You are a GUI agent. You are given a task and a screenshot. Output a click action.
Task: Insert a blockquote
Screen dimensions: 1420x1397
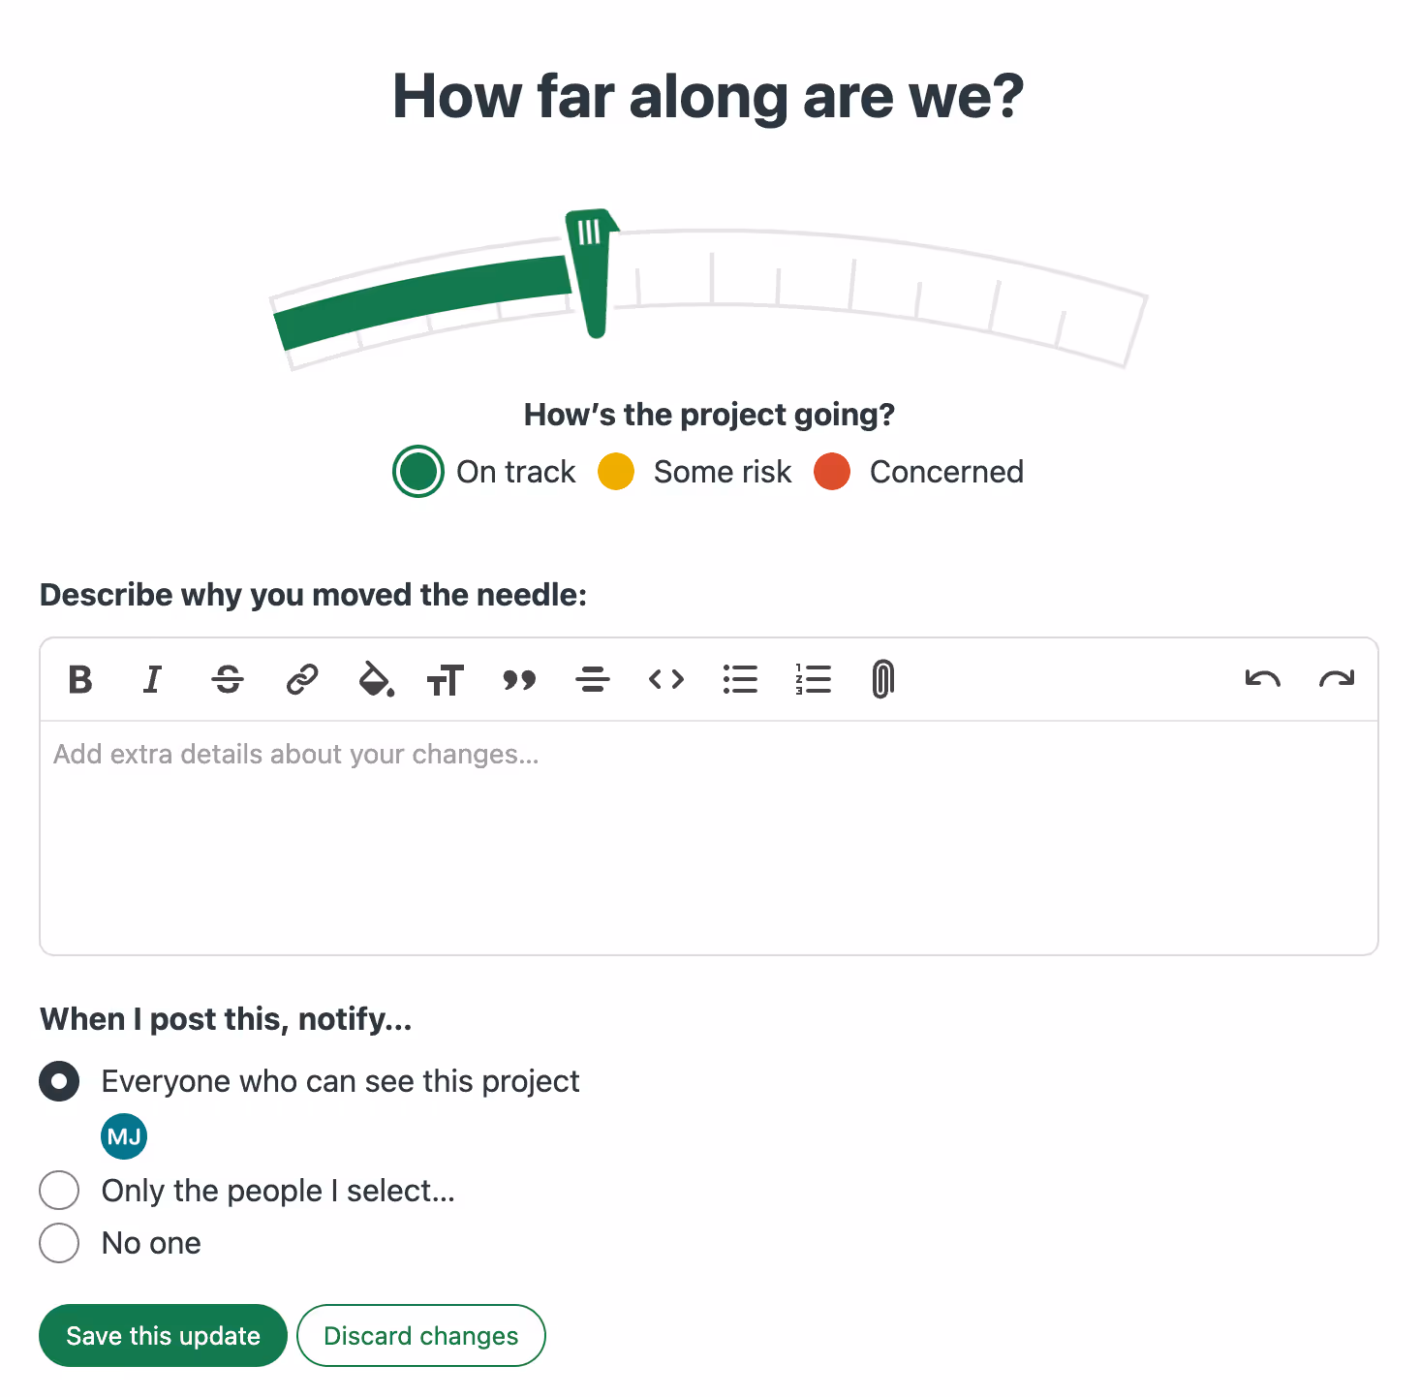519,679
